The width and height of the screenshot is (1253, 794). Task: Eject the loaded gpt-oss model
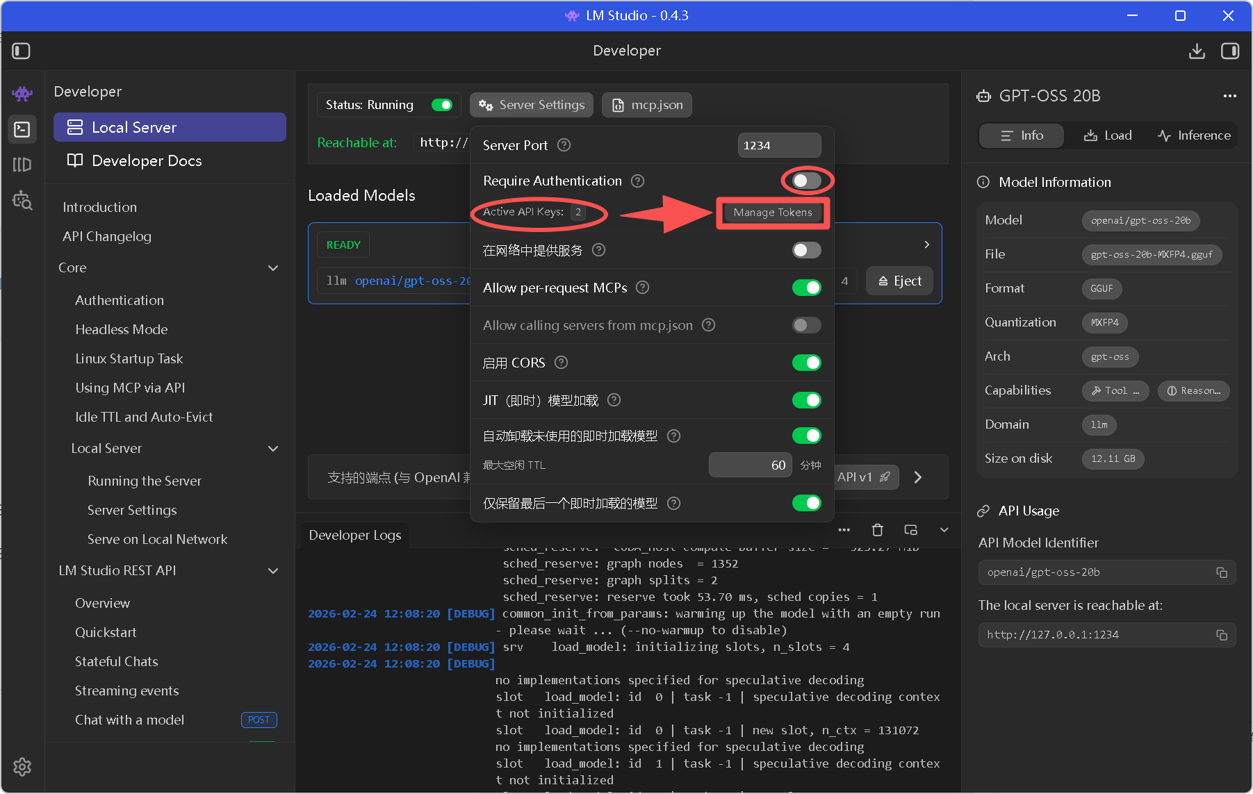pos(899,281)
